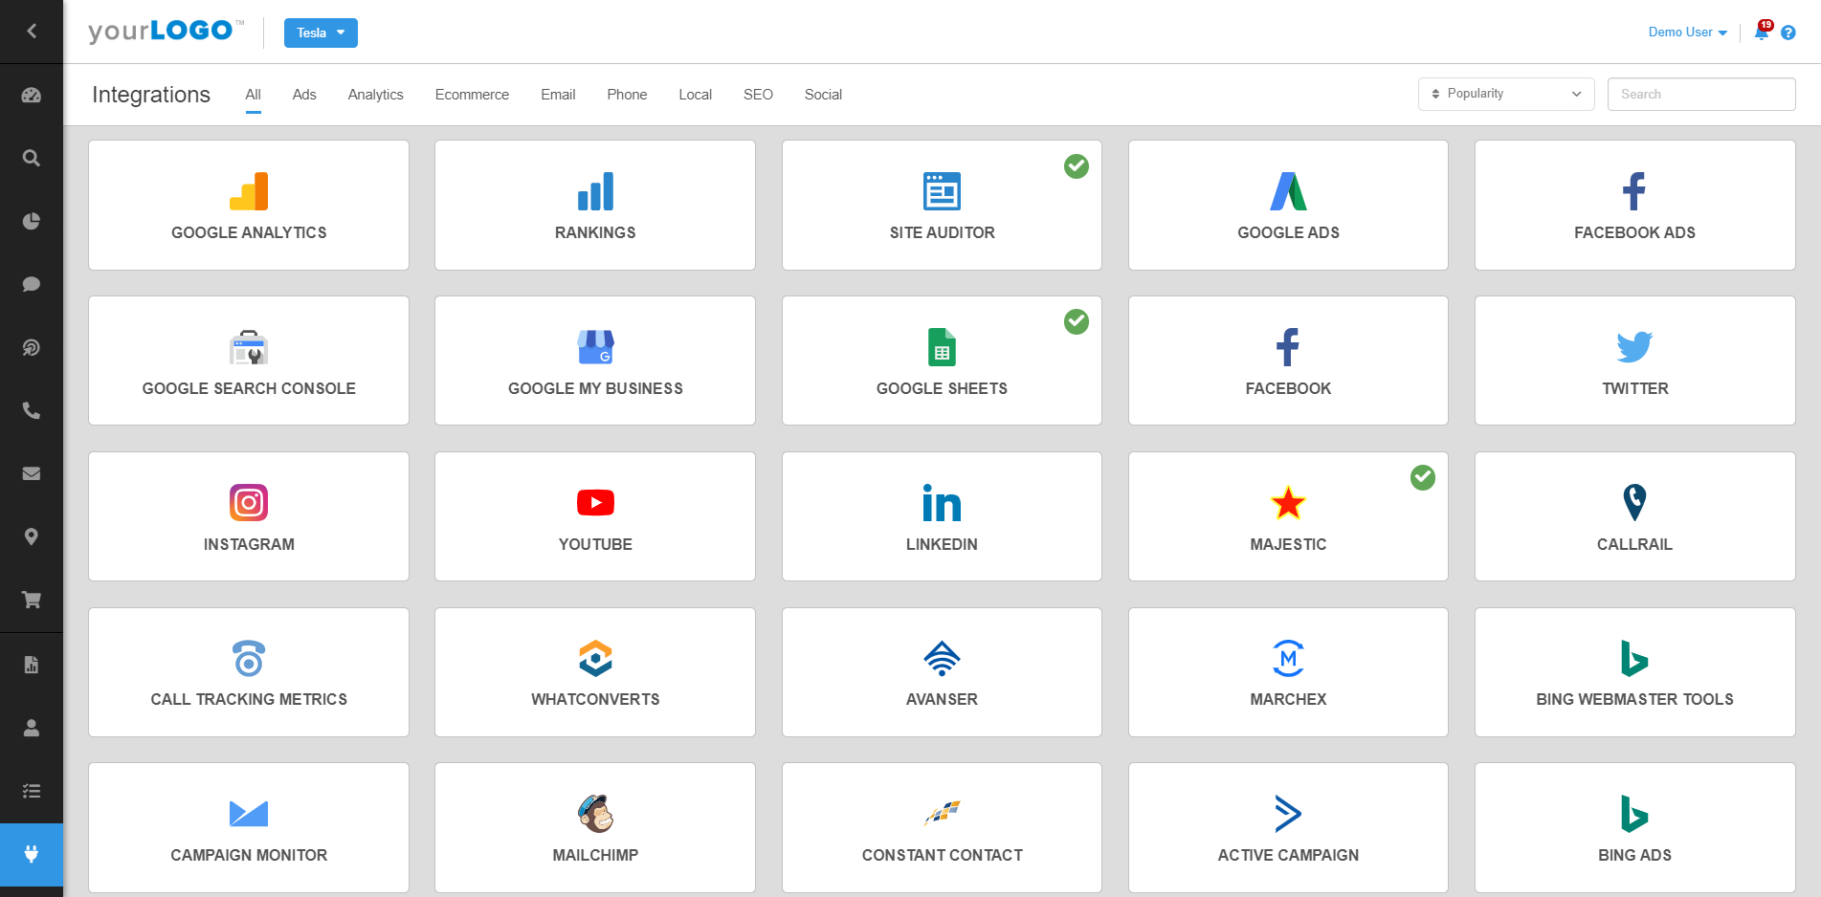Screen dimensions: 1821x897
Task: Open target ads sidebar icon
Action: pyautogui.click(x=32, y=347)
